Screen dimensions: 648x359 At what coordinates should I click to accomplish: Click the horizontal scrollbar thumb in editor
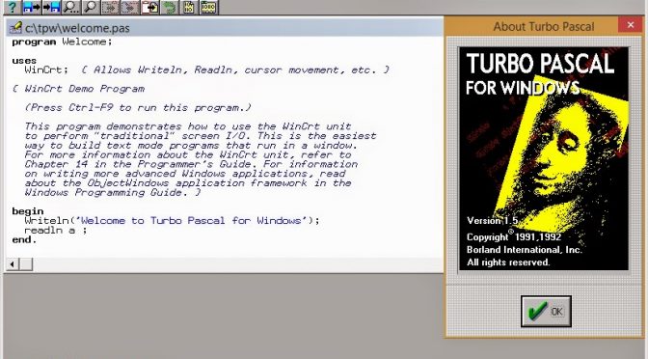click(x=26, y=263)
